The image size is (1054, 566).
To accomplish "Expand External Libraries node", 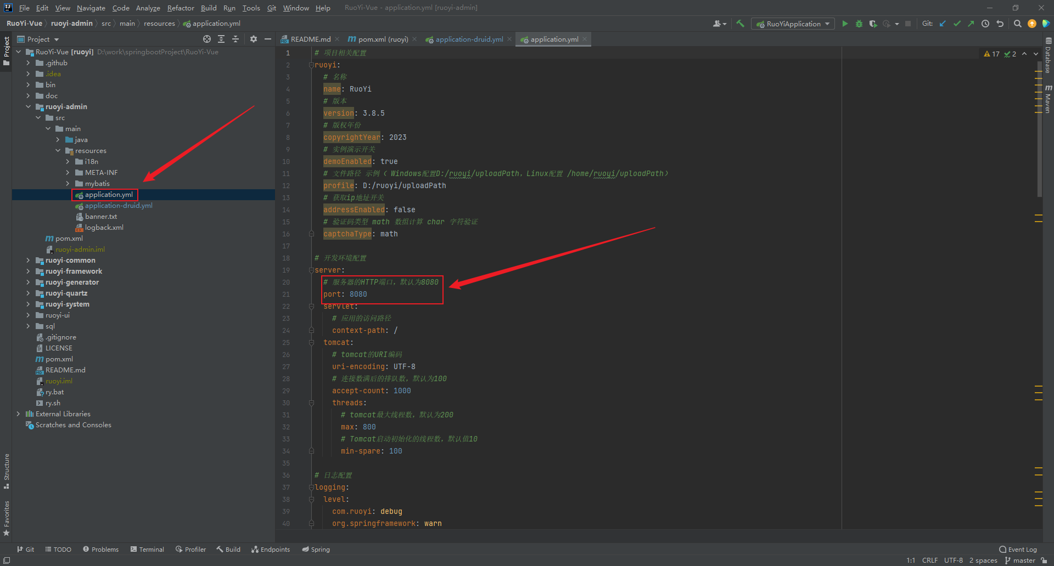I will tap(18, 414).
